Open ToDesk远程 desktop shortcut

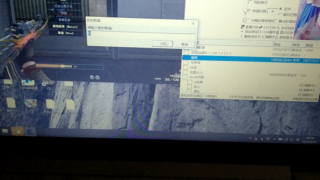click(x=28, y=85)
